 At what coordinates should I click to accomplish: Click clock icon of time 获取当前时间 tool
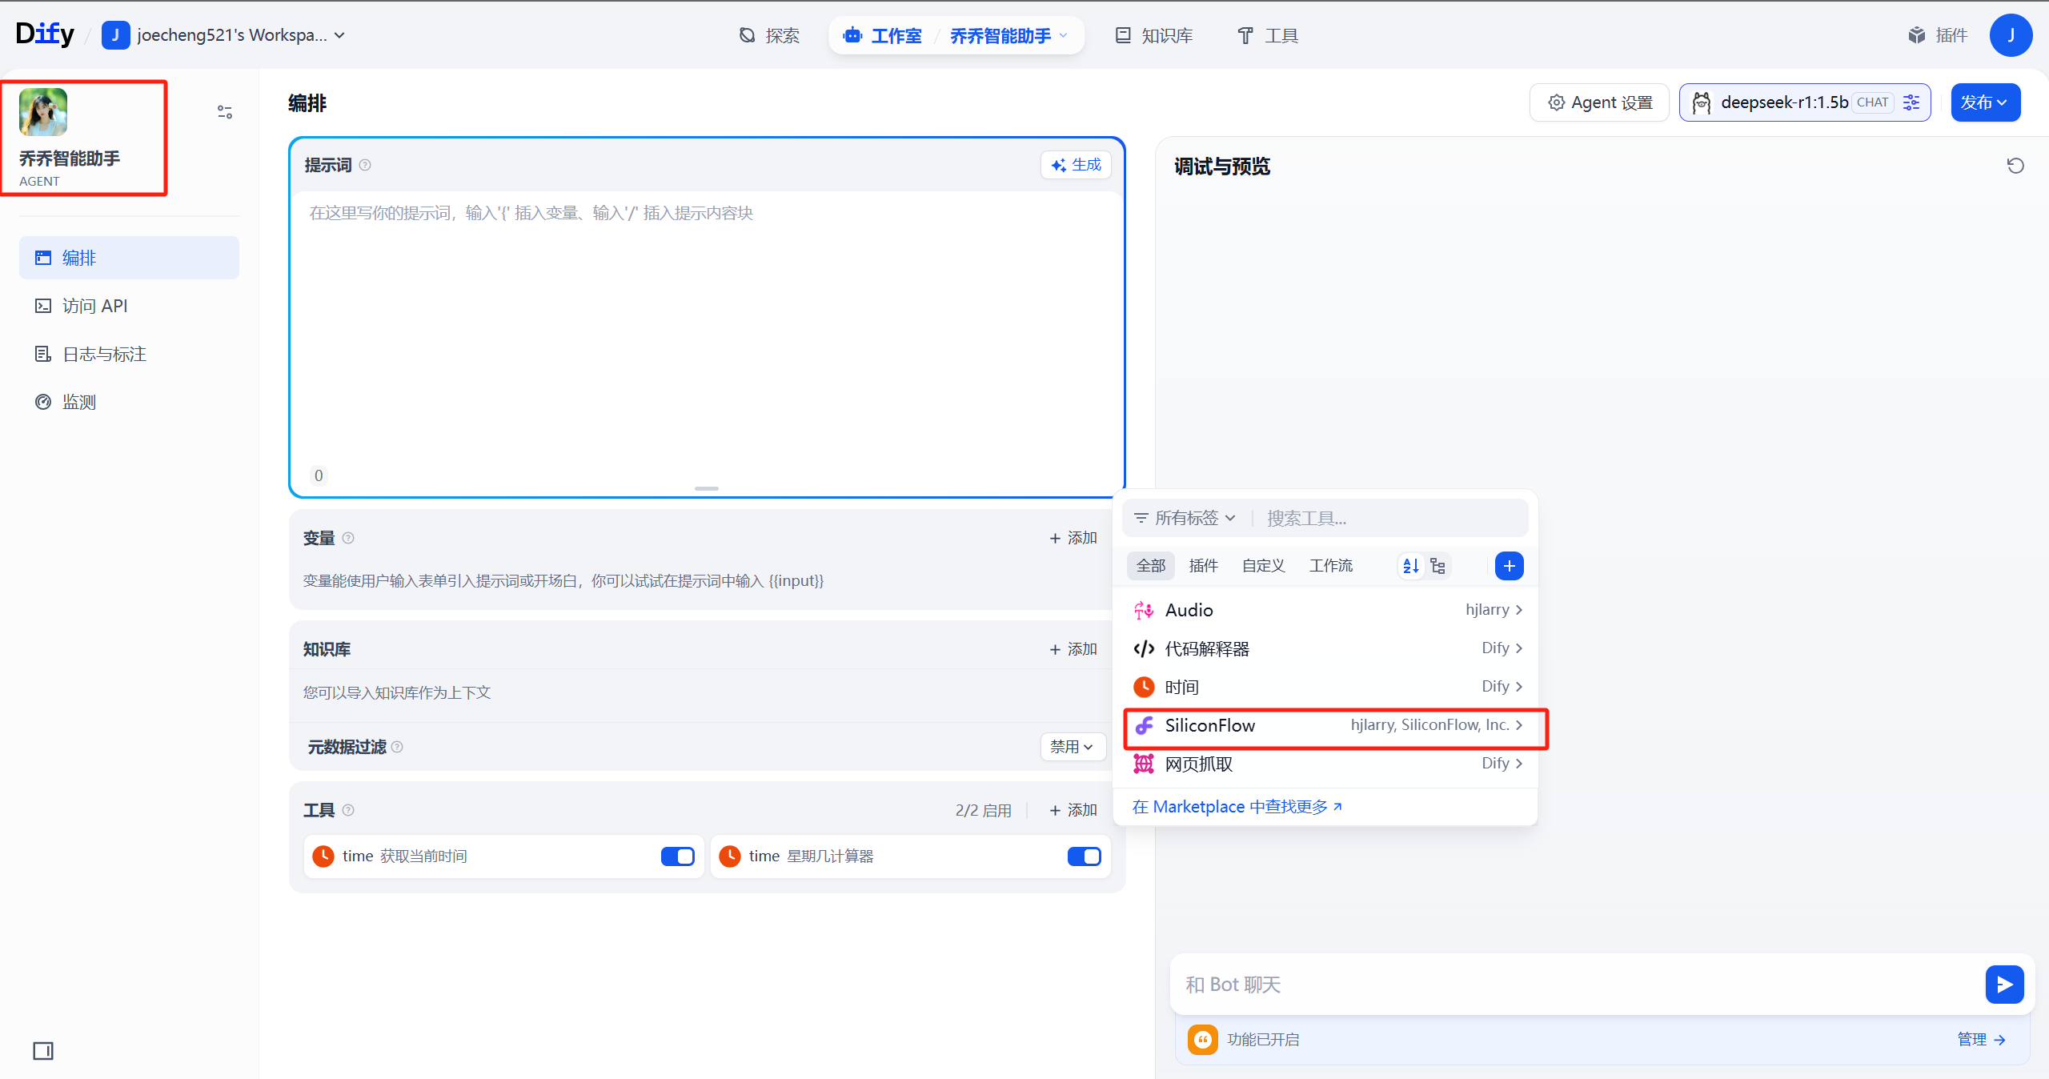(x=323, y=856)
